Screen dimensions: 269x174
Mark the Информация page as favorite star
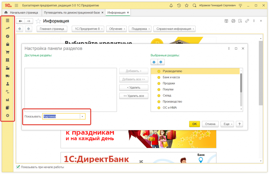click(x=38, y=21)
